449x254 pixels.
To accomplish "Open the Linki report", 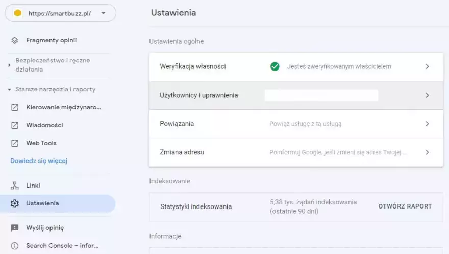I will (x=33, y=186).
